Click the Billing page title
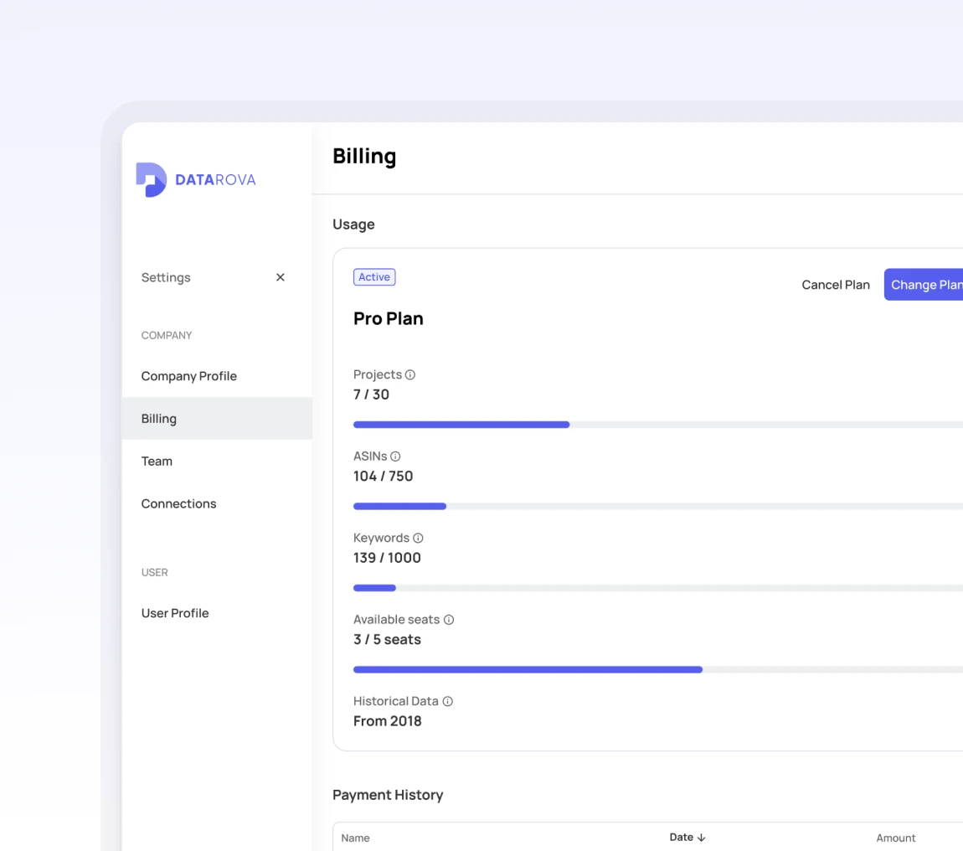Image resolution: width=963 pixels, height=851 pixels. (x=364, y=156)
